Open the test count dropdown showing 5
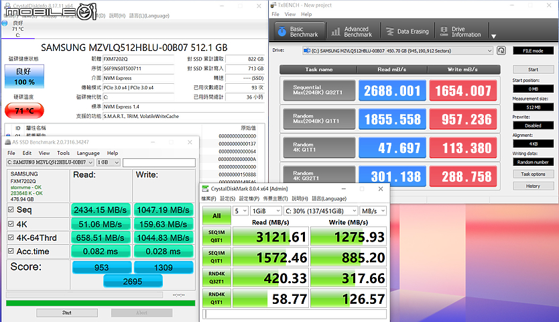Screen dimensions: 559x322 click(241, 211)
